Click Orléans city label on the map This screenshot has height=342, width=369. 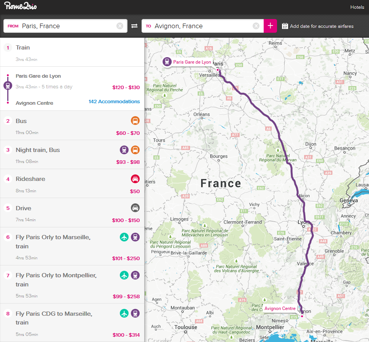[201, 114]
